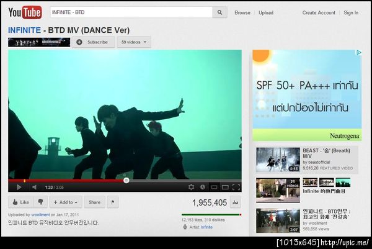
Task: Click the 1,955,405 view count
Action: tap(210, 202)
